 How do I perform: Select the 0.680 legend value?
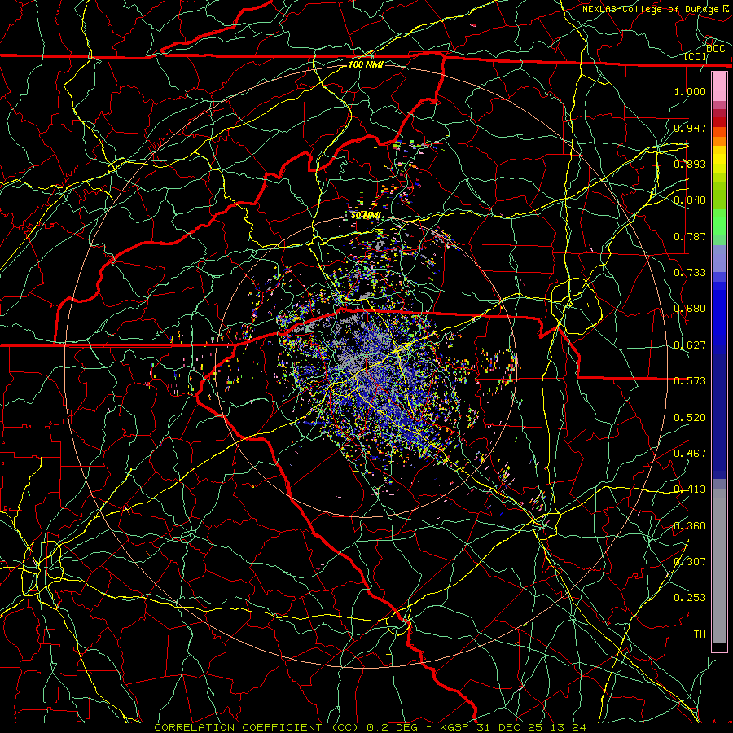pos(690,309)
